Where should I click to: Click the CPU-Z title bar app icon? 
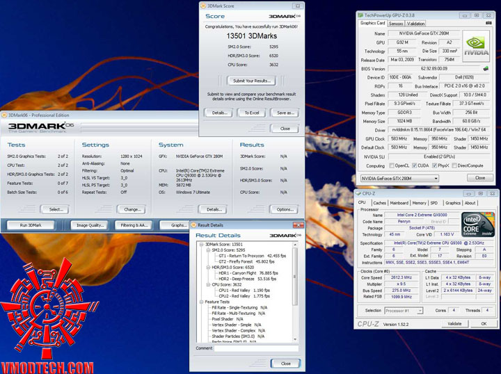(x=358, y=193)
